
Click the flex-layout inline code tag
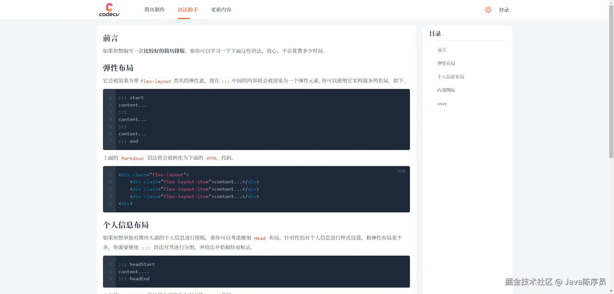[156, 81]
